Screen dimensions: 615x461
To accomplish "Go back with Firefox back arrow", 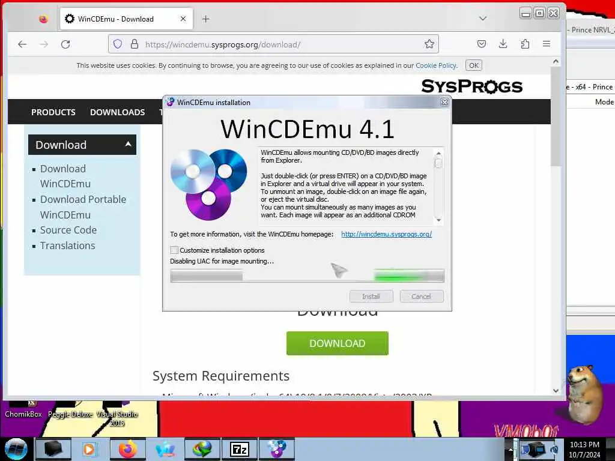I will 22,44.
